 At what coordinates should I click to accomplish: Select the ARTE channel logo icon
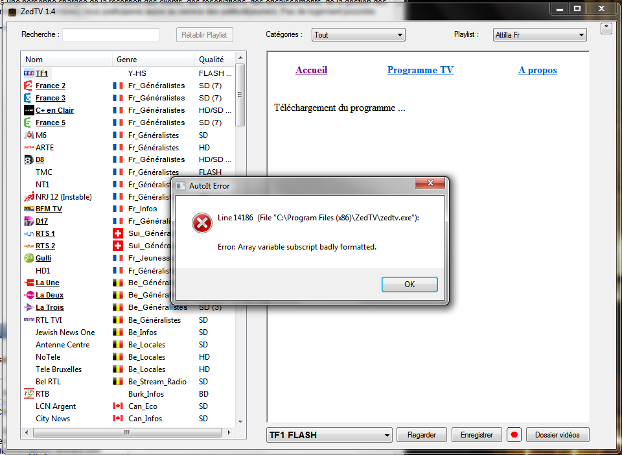click(x=29, y=147)
